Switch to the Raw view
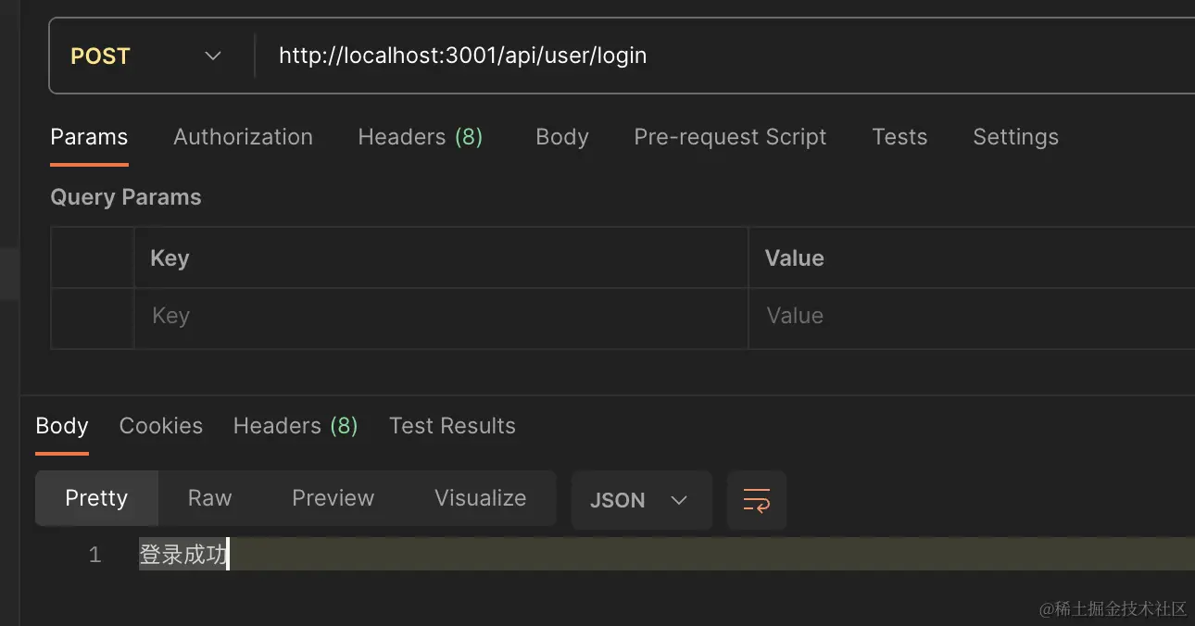Screen dimensions: 1195x626 [209, 498]
